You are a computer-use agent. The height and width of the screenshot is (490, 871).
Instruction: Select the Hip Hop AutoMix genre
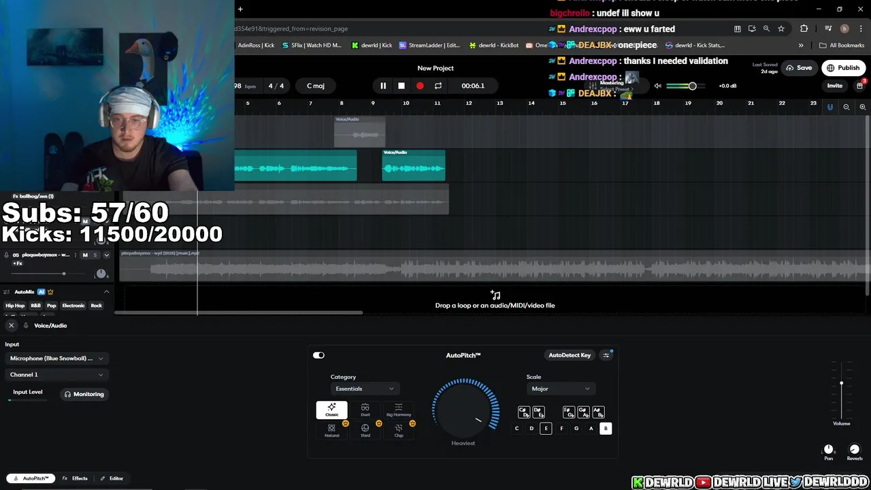point(15,306)
